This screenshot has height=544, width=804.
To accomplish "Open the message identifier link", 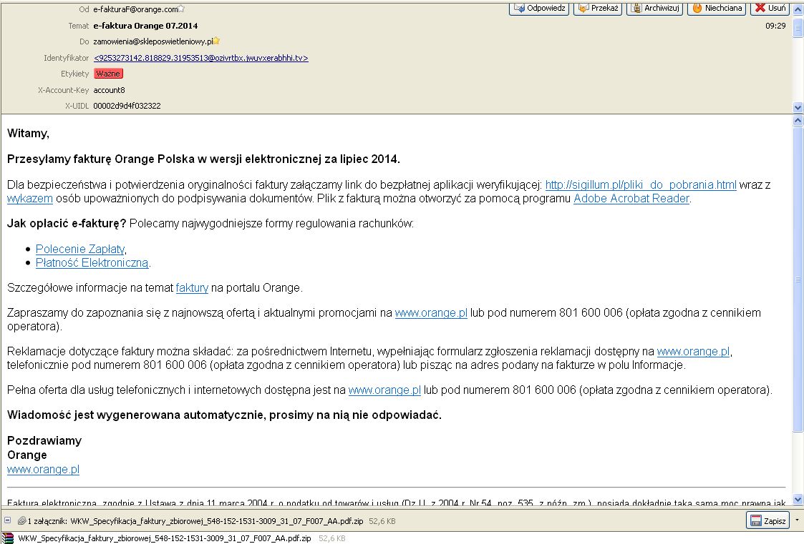I will (201, 58).
